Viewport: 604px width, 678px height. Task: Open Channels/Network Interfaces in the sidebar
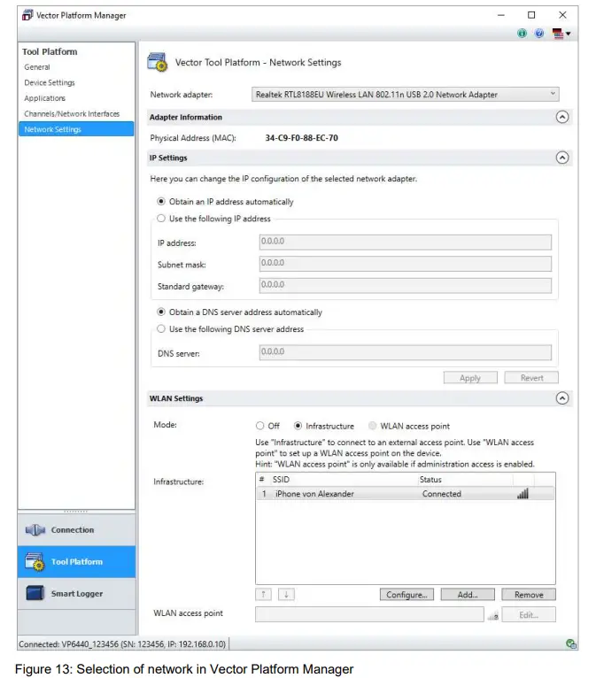click(x=72, y=113)
